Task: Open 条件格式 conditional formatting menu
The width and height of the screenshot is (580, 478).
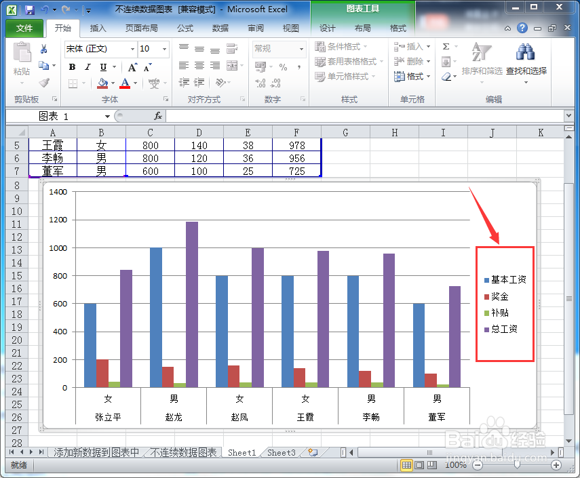Action: 341,47
